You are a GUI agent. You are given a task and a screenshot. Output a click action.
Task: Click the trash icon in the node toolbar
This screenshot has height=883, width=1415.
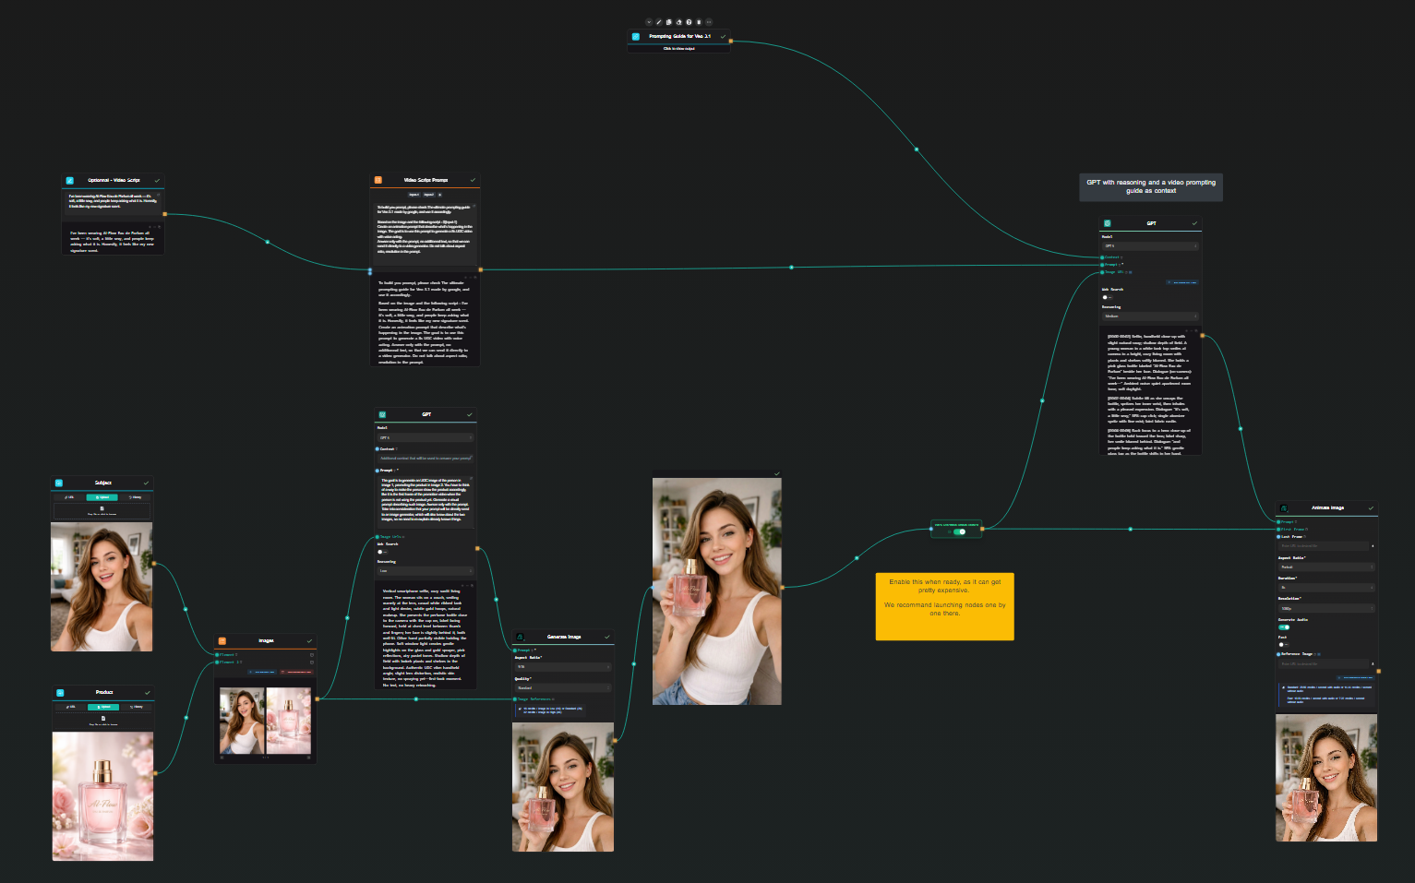coord(699,22)
